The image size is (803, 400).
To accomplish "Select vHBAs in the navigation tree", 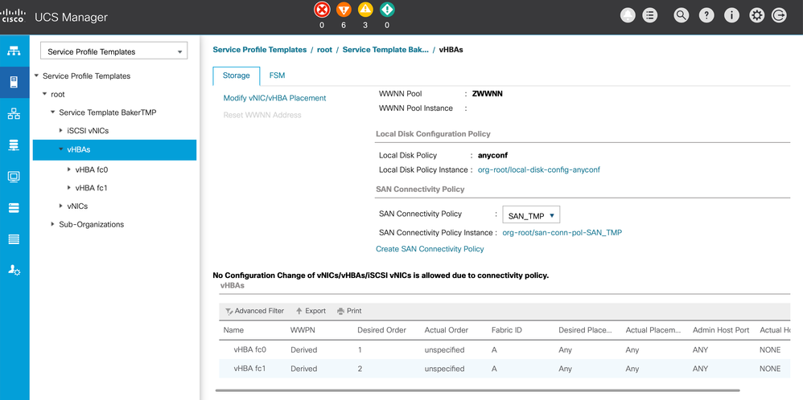I will pos(115,150).
